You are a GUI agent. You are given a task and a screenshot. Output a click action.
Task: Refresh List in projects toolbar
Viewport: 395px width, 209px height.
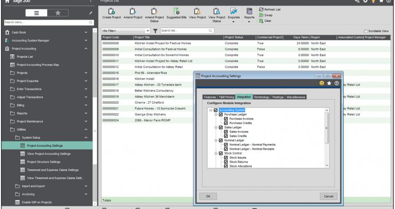click(269, 10)
